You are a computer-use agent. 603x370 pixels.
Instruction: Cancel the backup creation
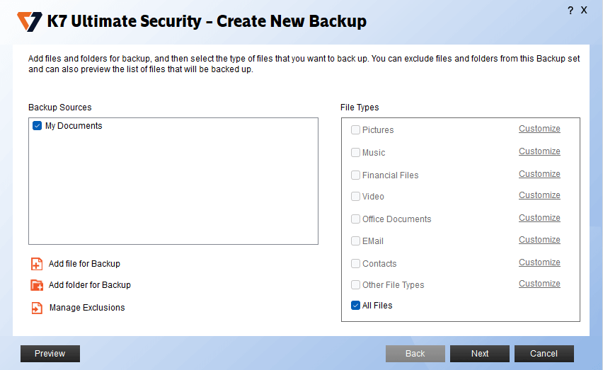(x=544, y=354)
